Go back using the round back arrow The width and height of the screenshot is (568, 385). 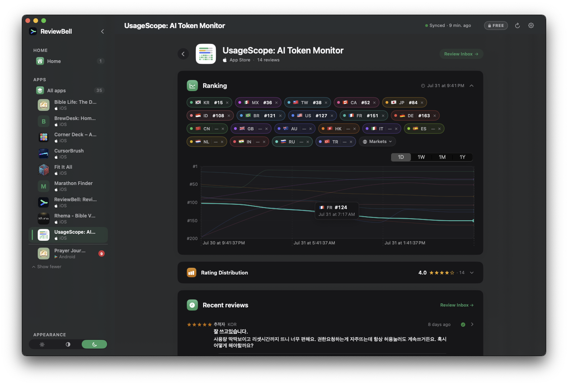(x=183, y=54)
